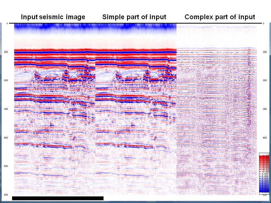Click the left axis label 400
Viewport: 271px width, 203px height.
[x=6, y=138]
